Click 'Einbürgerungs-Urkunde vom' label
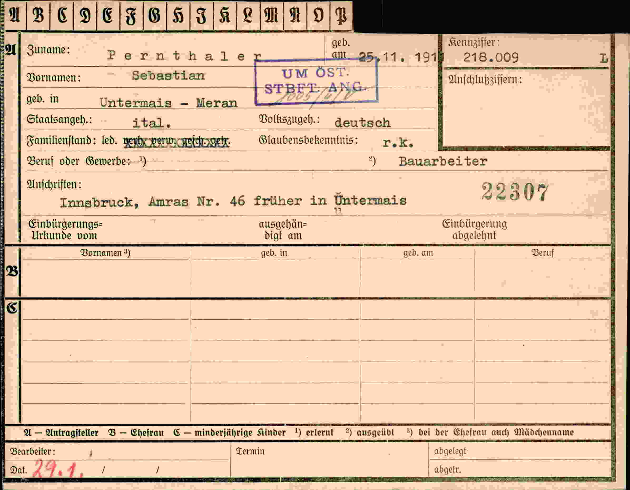 66,230
